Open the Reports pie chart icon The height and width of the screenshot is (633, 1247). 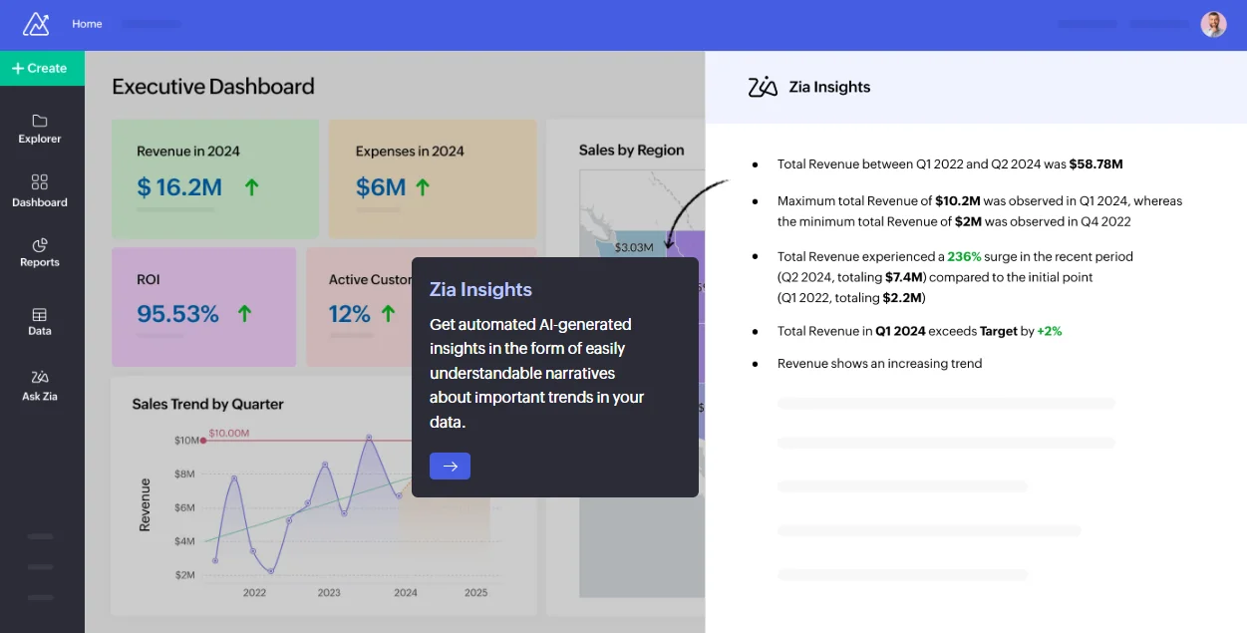[x=40, y=245]
